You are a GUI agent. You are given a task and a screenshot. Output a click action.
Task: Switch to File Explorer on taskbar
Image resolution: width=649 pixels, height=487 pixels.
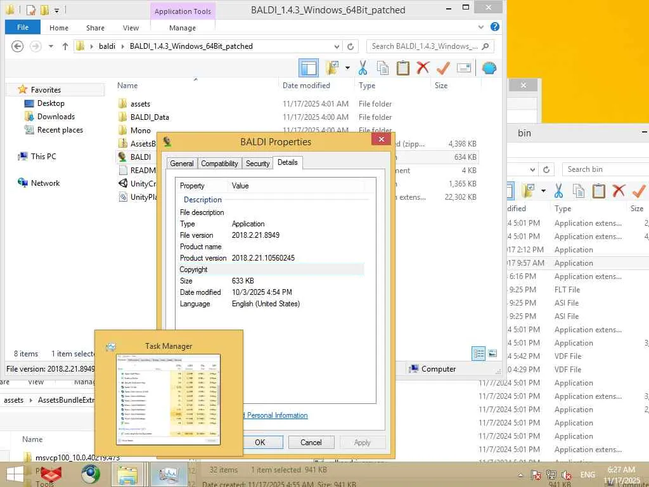[x=128, y=474]
